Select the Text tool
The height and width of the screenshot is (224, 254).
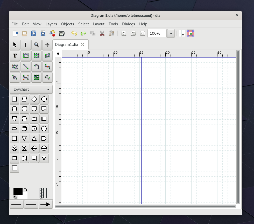pyautogui.click(x=15, y=56)
